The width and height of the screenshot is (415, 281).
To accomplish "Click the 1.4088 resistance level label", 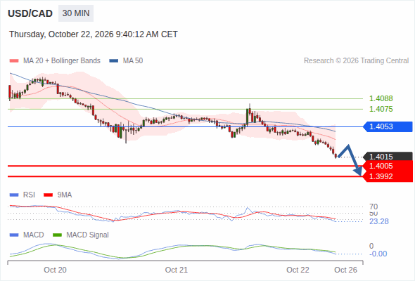I will pyautogui.click(x=381, y=98).
